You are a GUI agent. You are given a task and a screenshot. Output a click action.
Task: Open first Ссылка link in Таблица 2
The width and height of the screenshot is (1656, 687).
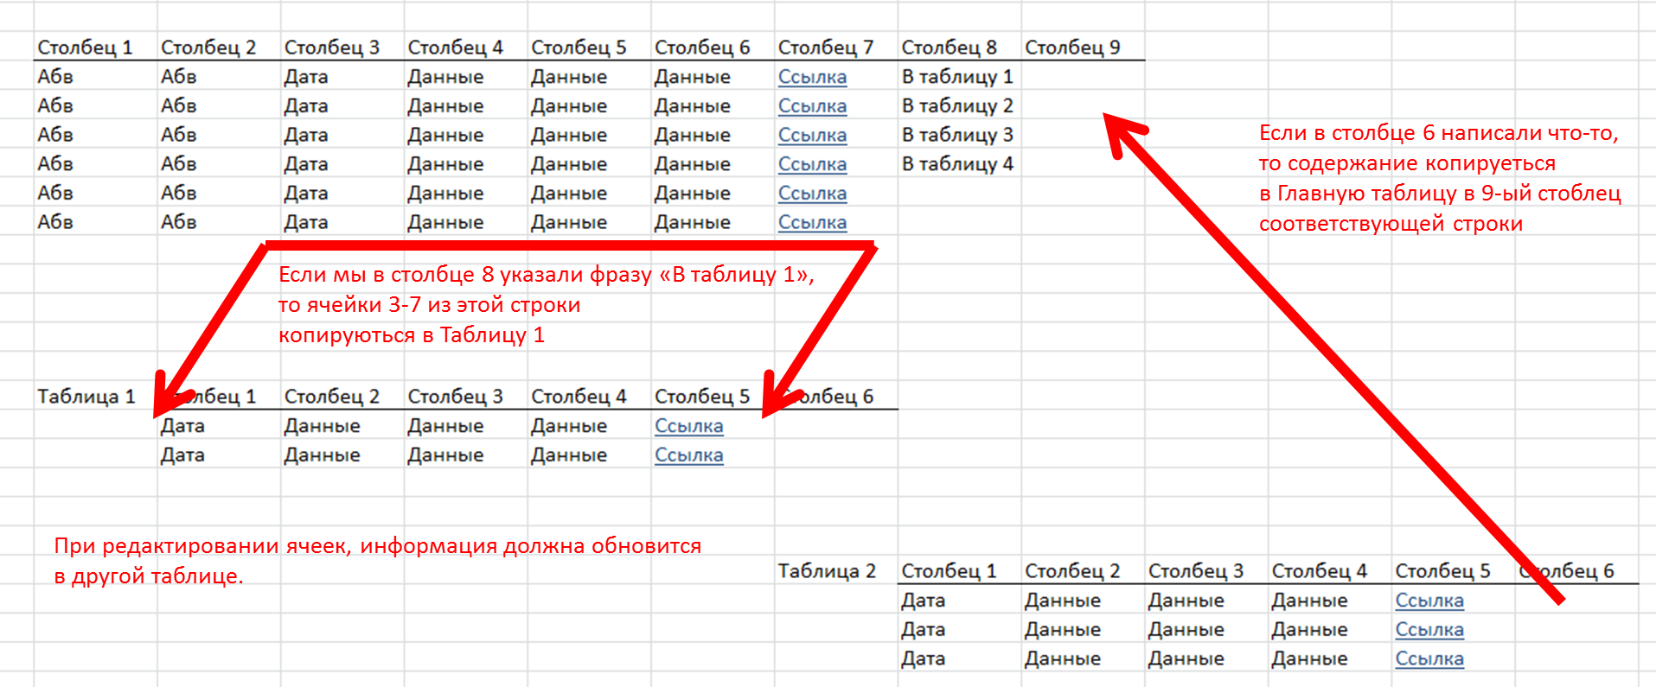pyautogui.click(x=1429, y=601)
